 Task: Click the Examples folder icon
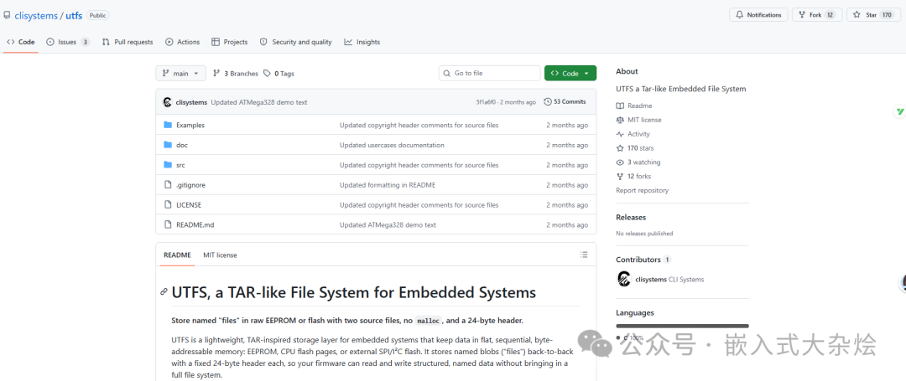click(168, 125)
